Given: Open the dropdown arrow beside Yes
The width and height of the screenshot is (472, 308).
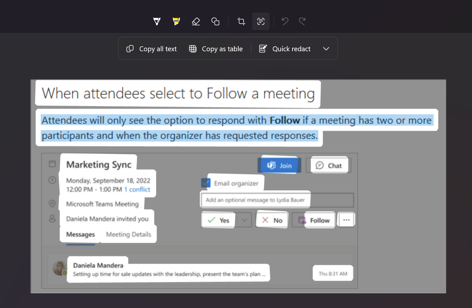Looking at the screenshot, I should point(245,220).
